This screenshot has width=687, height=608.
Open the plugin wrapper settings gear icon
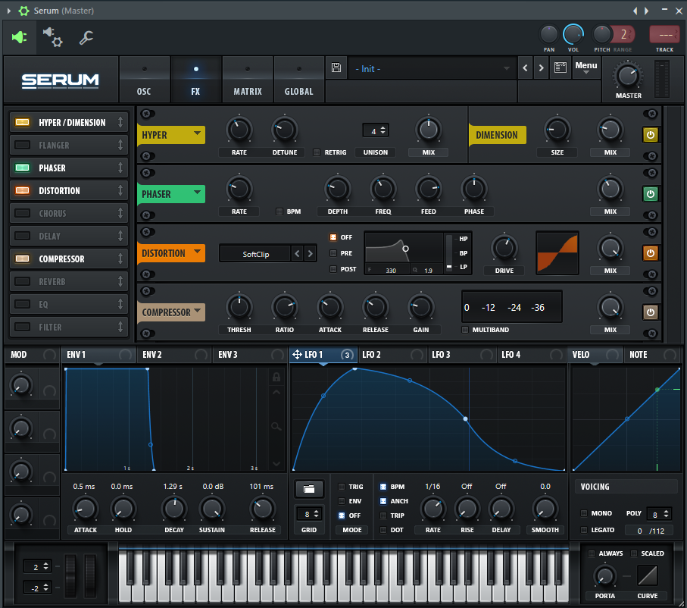[x=52, y=37]
